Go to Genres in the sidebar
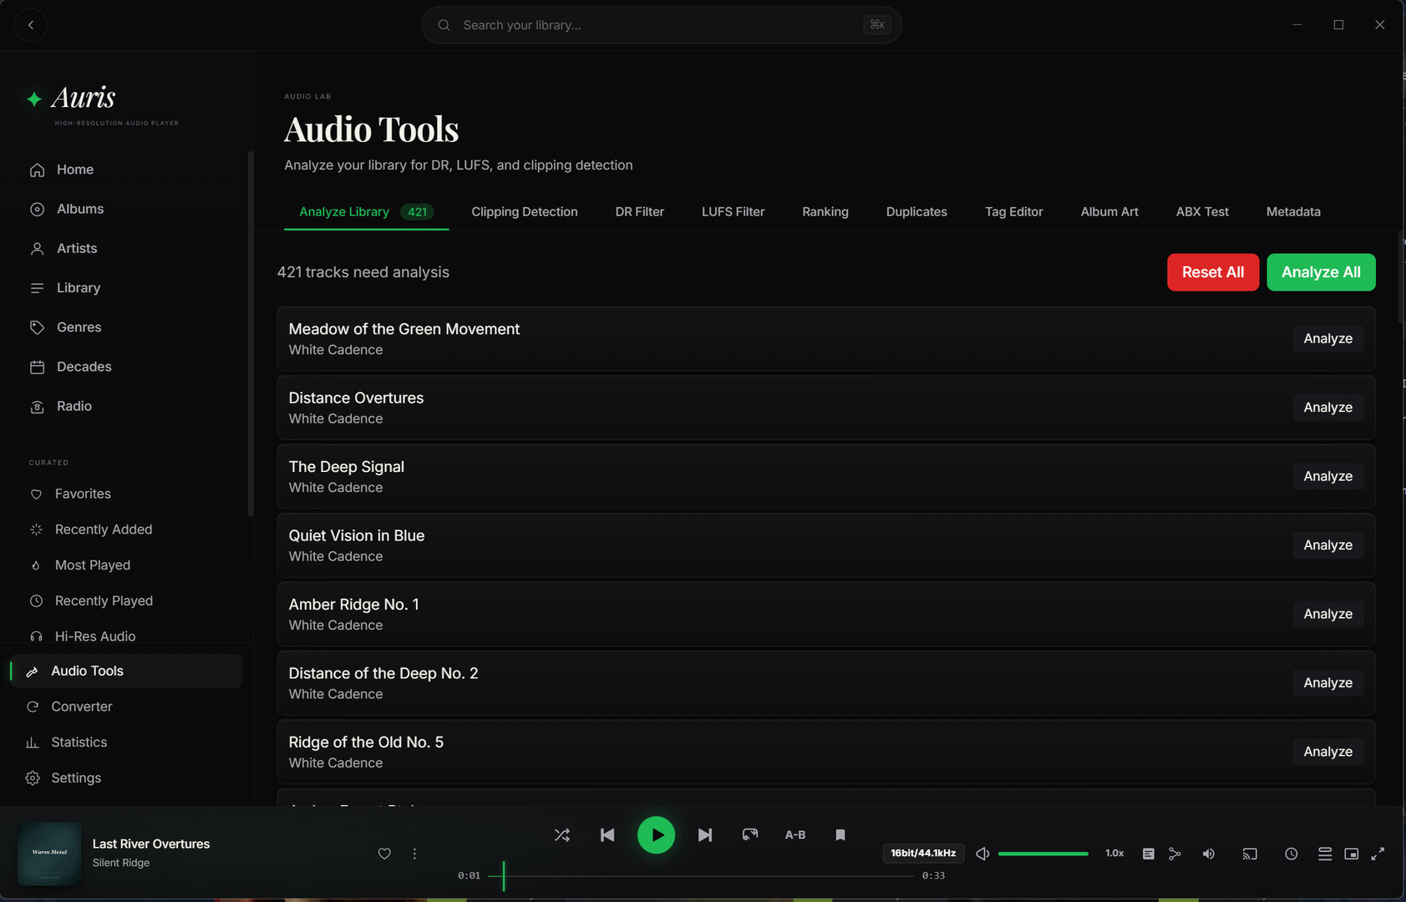This screenshot has width=1406, height=902. coord(79,327)
